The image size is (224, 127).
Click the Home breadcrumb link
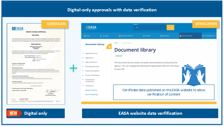pyautogui.click(x=116, y=43)
